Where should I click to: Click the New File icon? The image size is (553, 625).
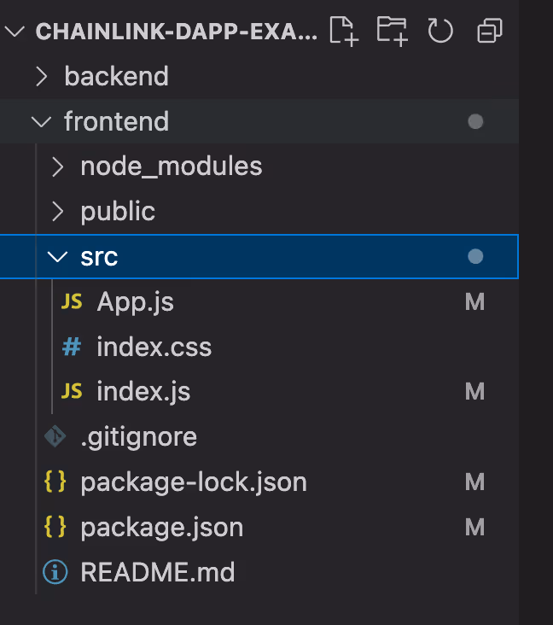(344, 31)
